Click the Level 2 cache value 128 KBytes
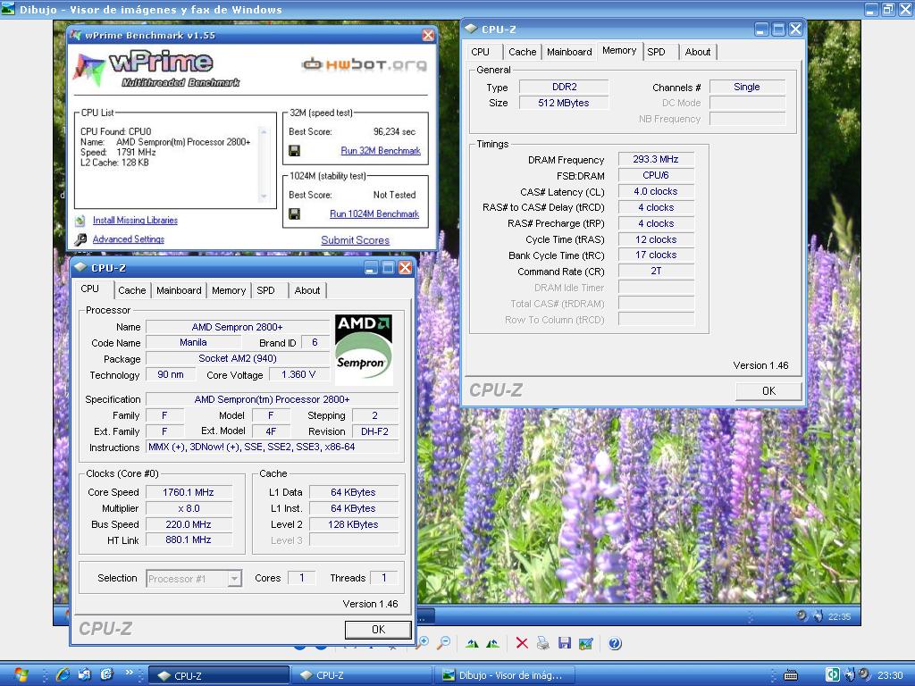This screenshot has height=686, width=915. coord(353,525)
